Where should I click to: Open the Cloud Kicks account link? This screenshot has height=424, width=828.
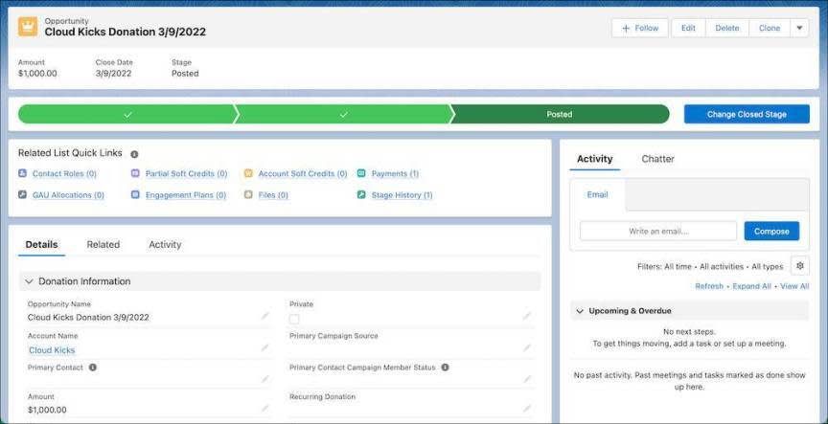[52, 350]
